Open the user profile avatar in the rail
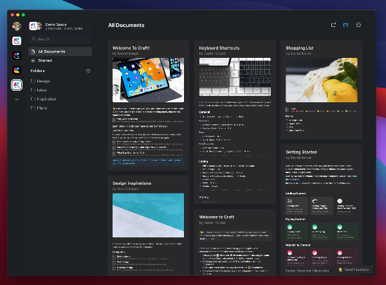Image resolution: width=386 pixels, height=285 pixels. (17, 26)
